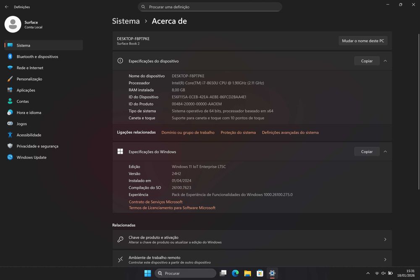Open Ambiente de trabalho remoto chevron
The height and width of the screenshot is (280, 420).
point(385,259)
